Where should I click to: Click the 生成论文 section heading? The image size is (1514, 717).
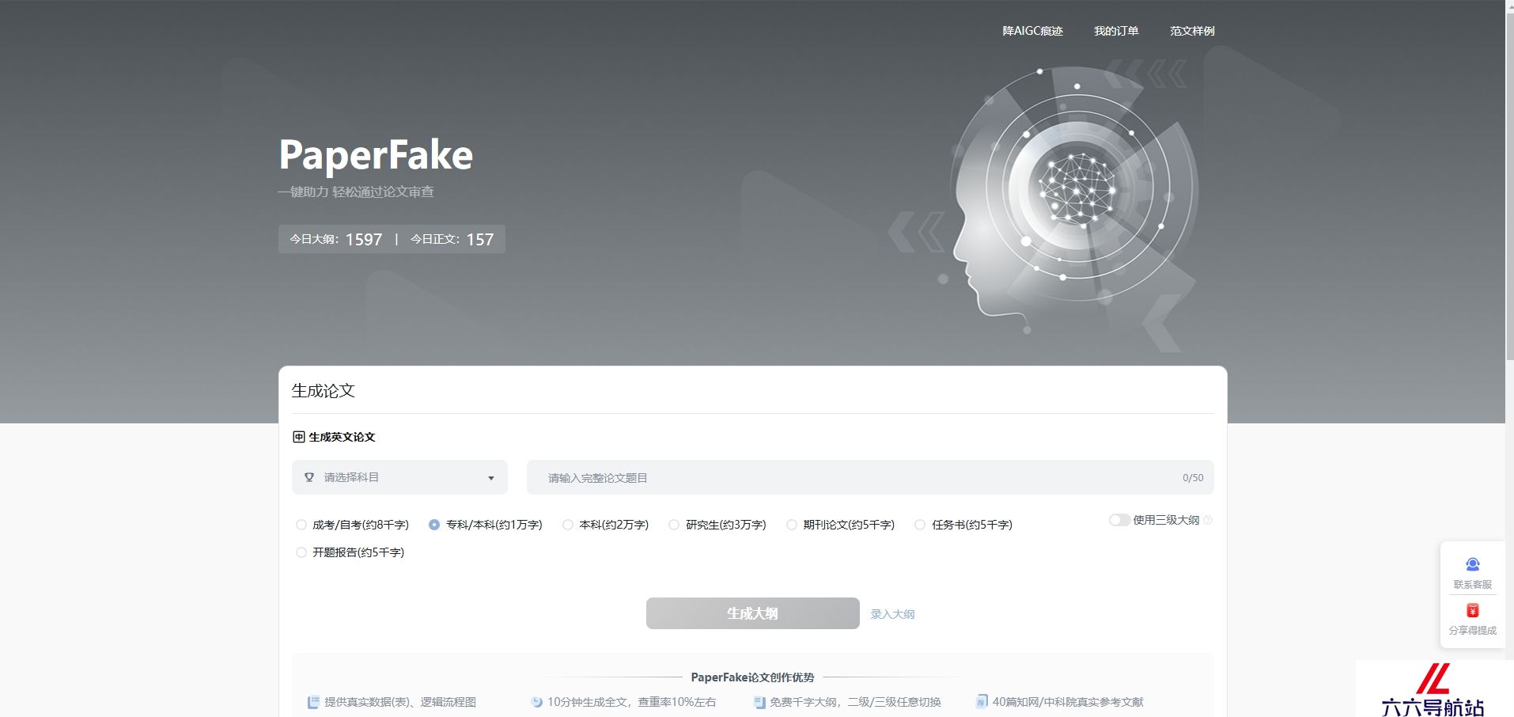coord(323,390)
